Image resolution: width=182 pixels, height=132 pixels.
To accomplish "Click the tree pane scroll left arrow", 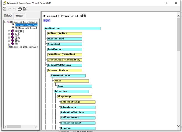I will (x=5, y=127).
